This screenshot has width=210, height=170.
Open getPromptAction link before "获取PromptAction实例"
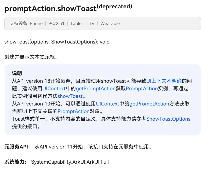pyautogui.click(x=96, y=89)
